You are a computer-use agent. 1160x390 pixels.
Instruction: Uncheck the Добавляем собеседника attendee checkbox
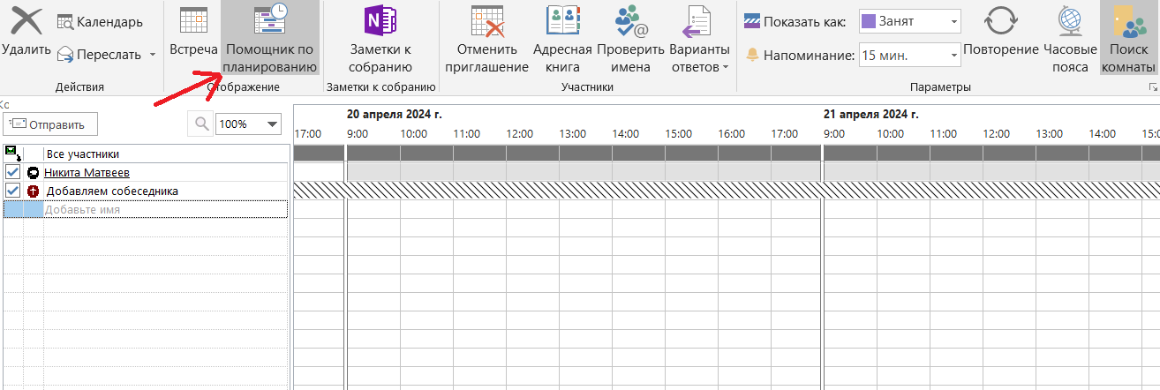pyautogui.click(x=12, y=191)
